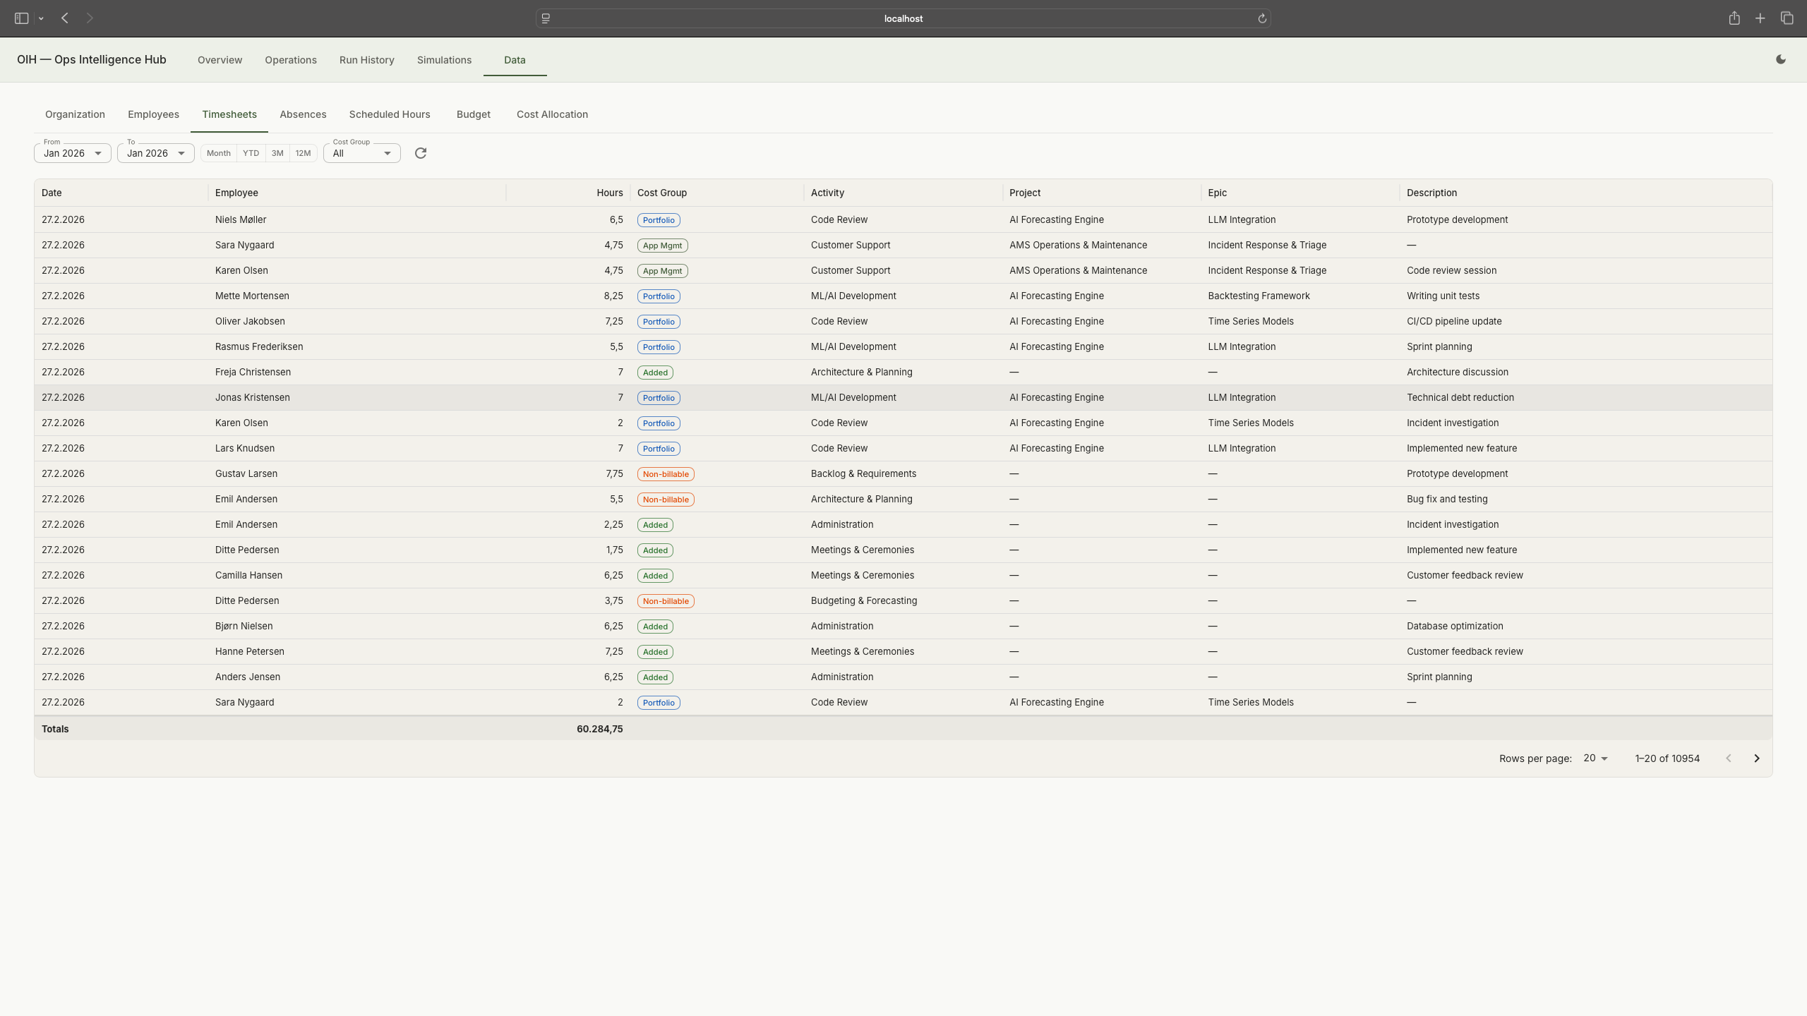Select the Month date range preset
This screenshot has height=1016, width=1807.
pos(219,153)
